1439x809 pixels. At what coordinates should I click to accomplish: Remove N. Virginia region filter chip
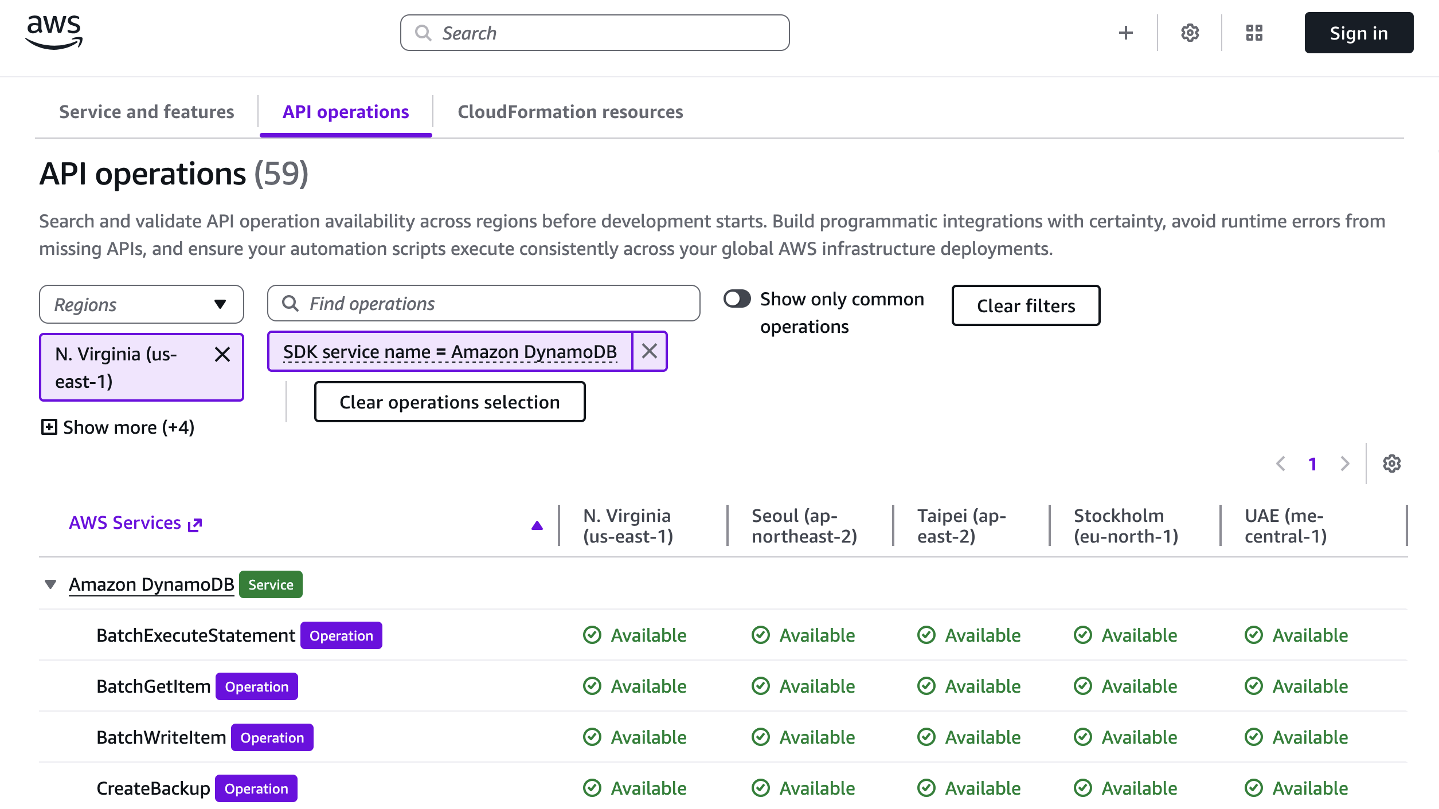222,355
